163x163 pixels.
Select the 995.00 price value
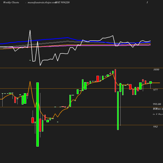point(157,104)
